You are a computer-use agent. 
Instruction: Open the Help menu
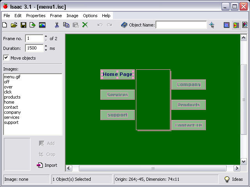click(106, 16)
